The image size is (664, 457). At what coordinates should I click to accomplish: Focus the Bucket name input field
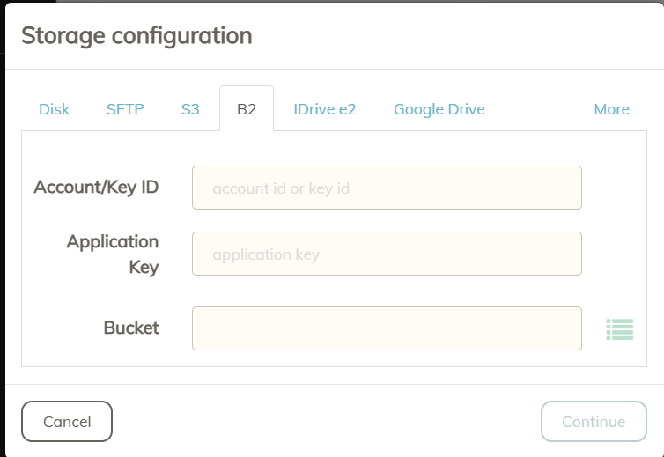pyautogui.click(x=387, y=328)
